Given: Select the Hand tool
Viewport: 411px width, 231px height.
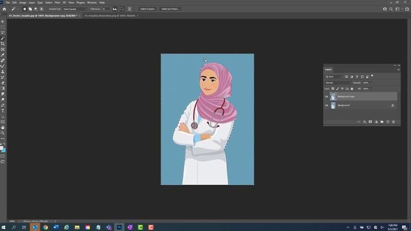Looking at the screenshot, I should click(x=3, y=128).
